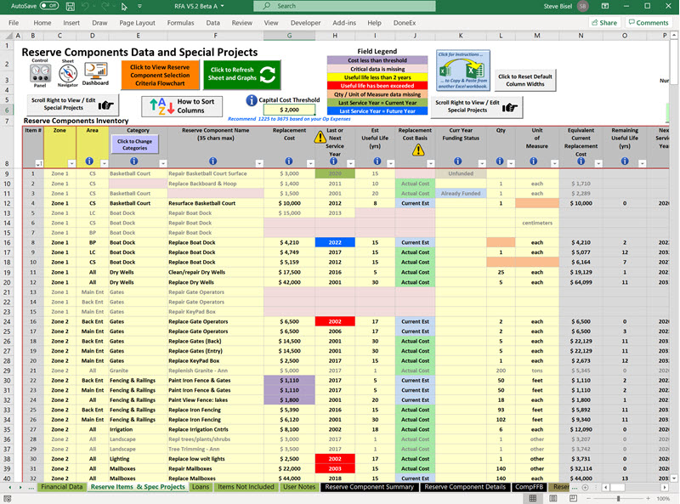Click the Click to Change Categories button
The image size is (680, 504).
[134, 145]
